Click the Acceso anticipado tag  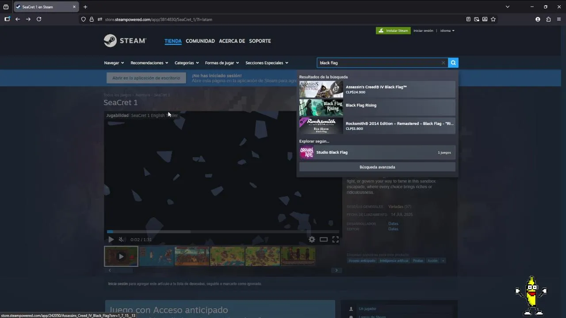tap(362, 261)
